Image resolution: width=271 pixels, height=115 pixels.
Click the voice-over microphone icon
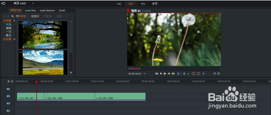[204, 74]
